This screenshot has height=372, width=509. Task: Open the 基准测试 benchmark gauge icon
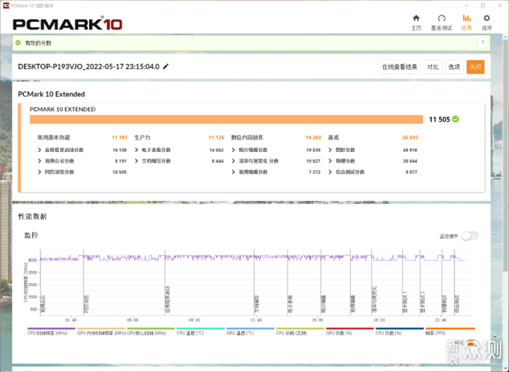(441, 18)
